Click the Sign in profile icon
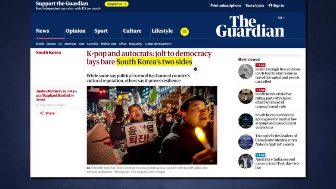The width and height of the screenshot is (336, 189). tap(271, 5)
